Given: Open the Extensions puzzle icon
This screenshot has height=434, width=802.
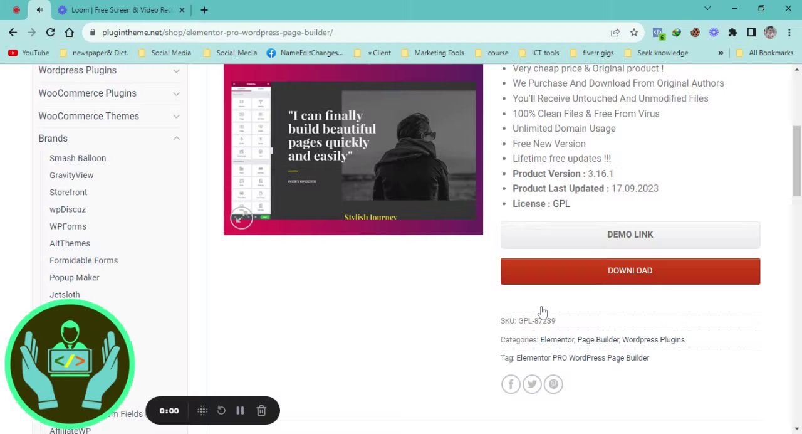Looking at the screenshot, I should tap(732, 33).
